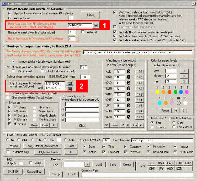Click All button in Show on section
The width and height of the screenshot is (197, 181).
pyautogui.click(x=54, y=125)
